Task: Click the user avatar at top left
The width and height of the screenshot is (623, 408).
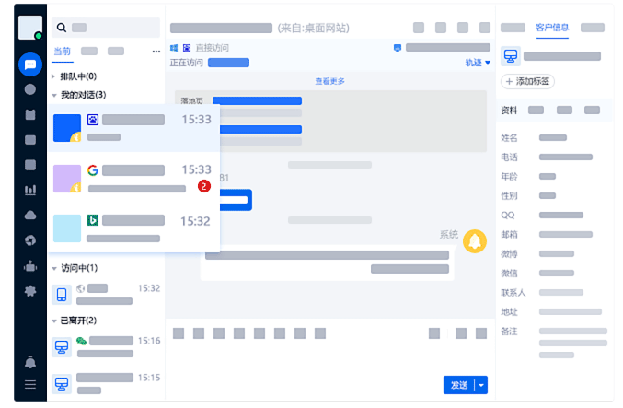Action: [30, 27]
